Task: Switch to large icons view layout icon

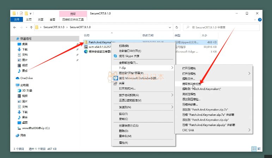Action: click(259, 148)
